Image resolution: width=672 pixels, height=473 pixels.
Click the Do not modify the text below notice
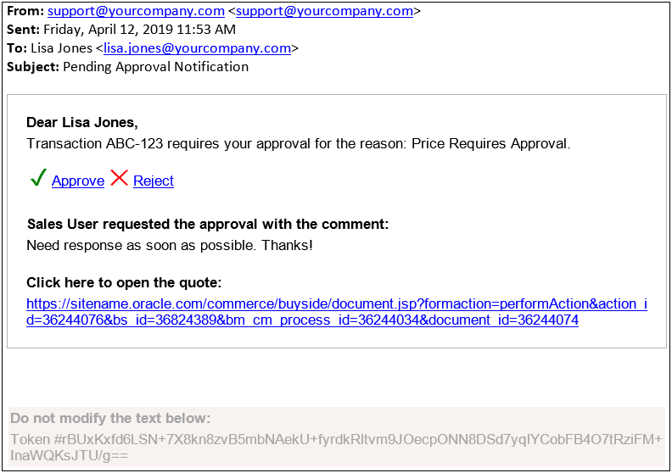(x=110, y=419)
